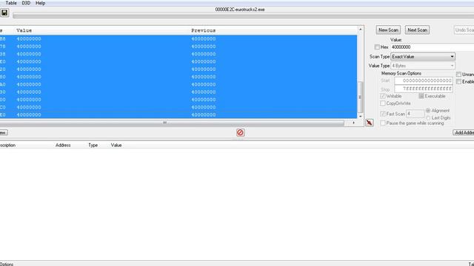This screenshot has width=474, height=266.
Task: Click the Value column header in address table
Action: (x=116, y=145)
